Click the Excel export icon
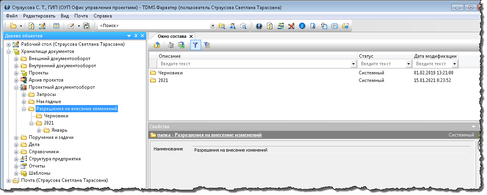The width and height of the screenshot is (487, 195). click(181, 45)
